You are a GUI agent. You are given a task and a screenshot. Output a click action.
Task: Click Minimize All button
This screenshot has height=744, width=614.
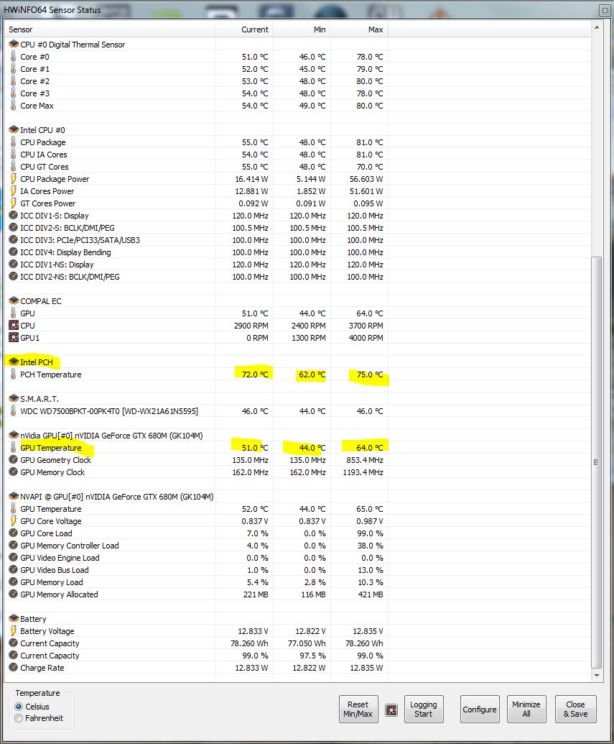click(x=526, y=709)
